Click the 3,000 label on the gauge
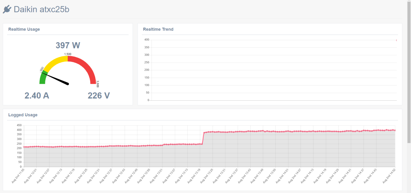The width and height of the screenshot is (411, 193). pos(98,84)
